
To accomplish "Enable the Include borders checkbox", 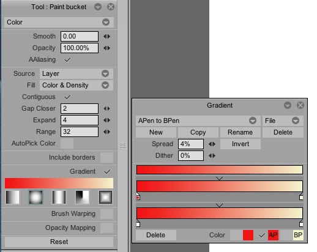I will [x=106, y=157].
